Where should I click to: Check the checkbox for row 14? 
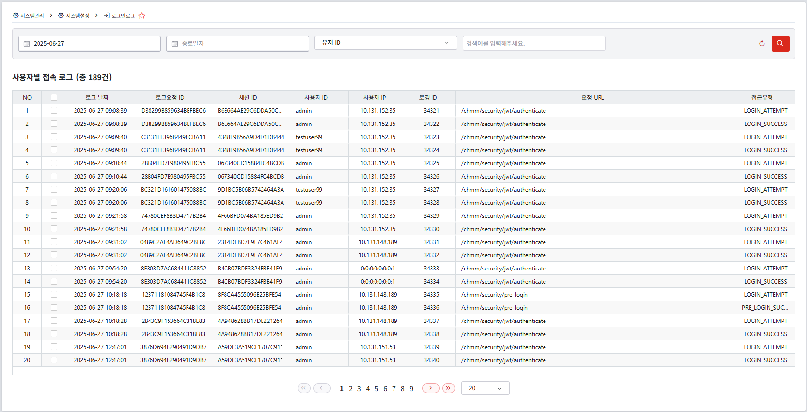(54, 281)
